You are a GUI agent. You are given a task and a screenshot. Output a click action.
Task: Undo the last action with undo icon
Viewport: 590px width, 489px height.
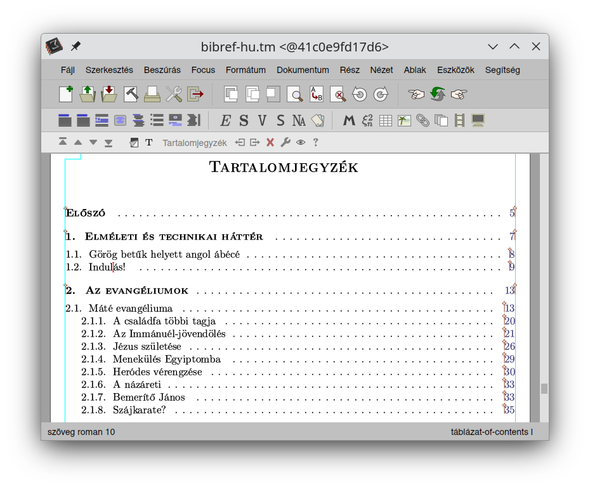[359, 95]
